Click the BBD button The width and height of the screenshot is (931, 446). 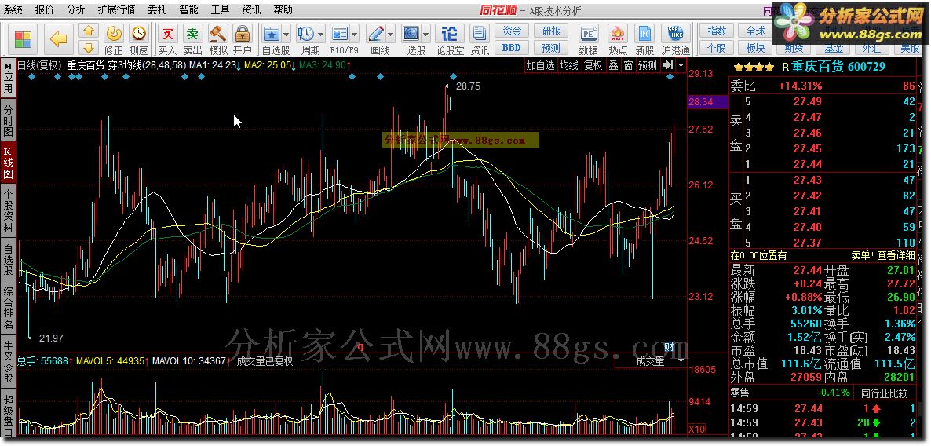(512, 48)
